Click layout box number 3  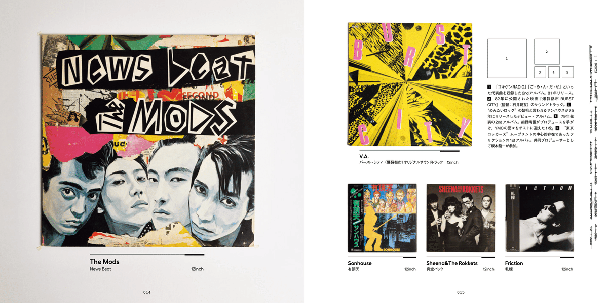540,72
